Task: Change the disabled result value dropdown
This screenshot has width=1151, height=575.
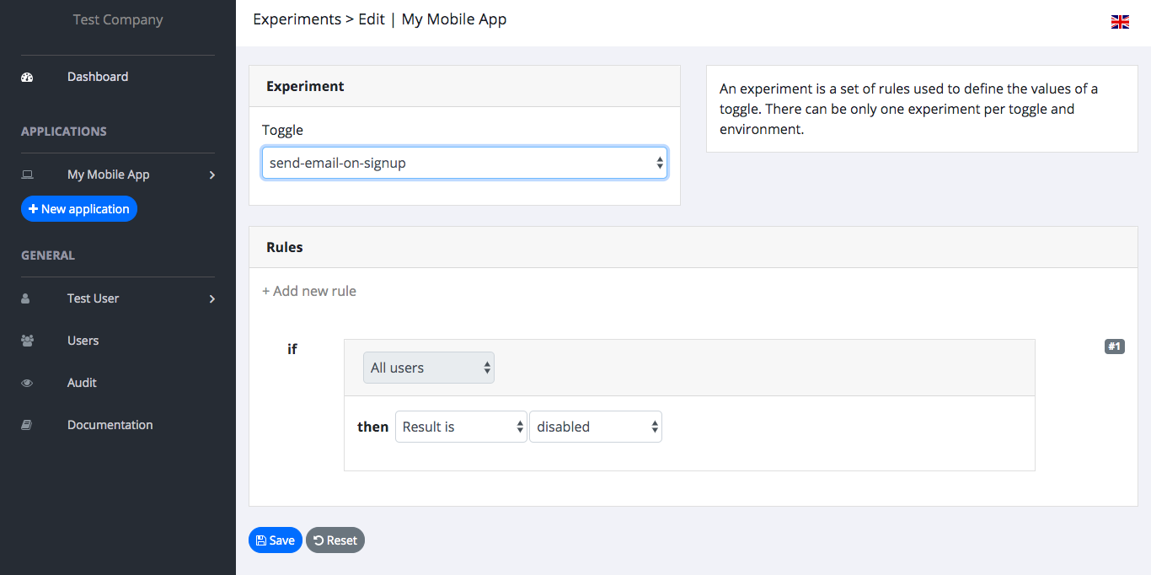Action: (595, 426)
